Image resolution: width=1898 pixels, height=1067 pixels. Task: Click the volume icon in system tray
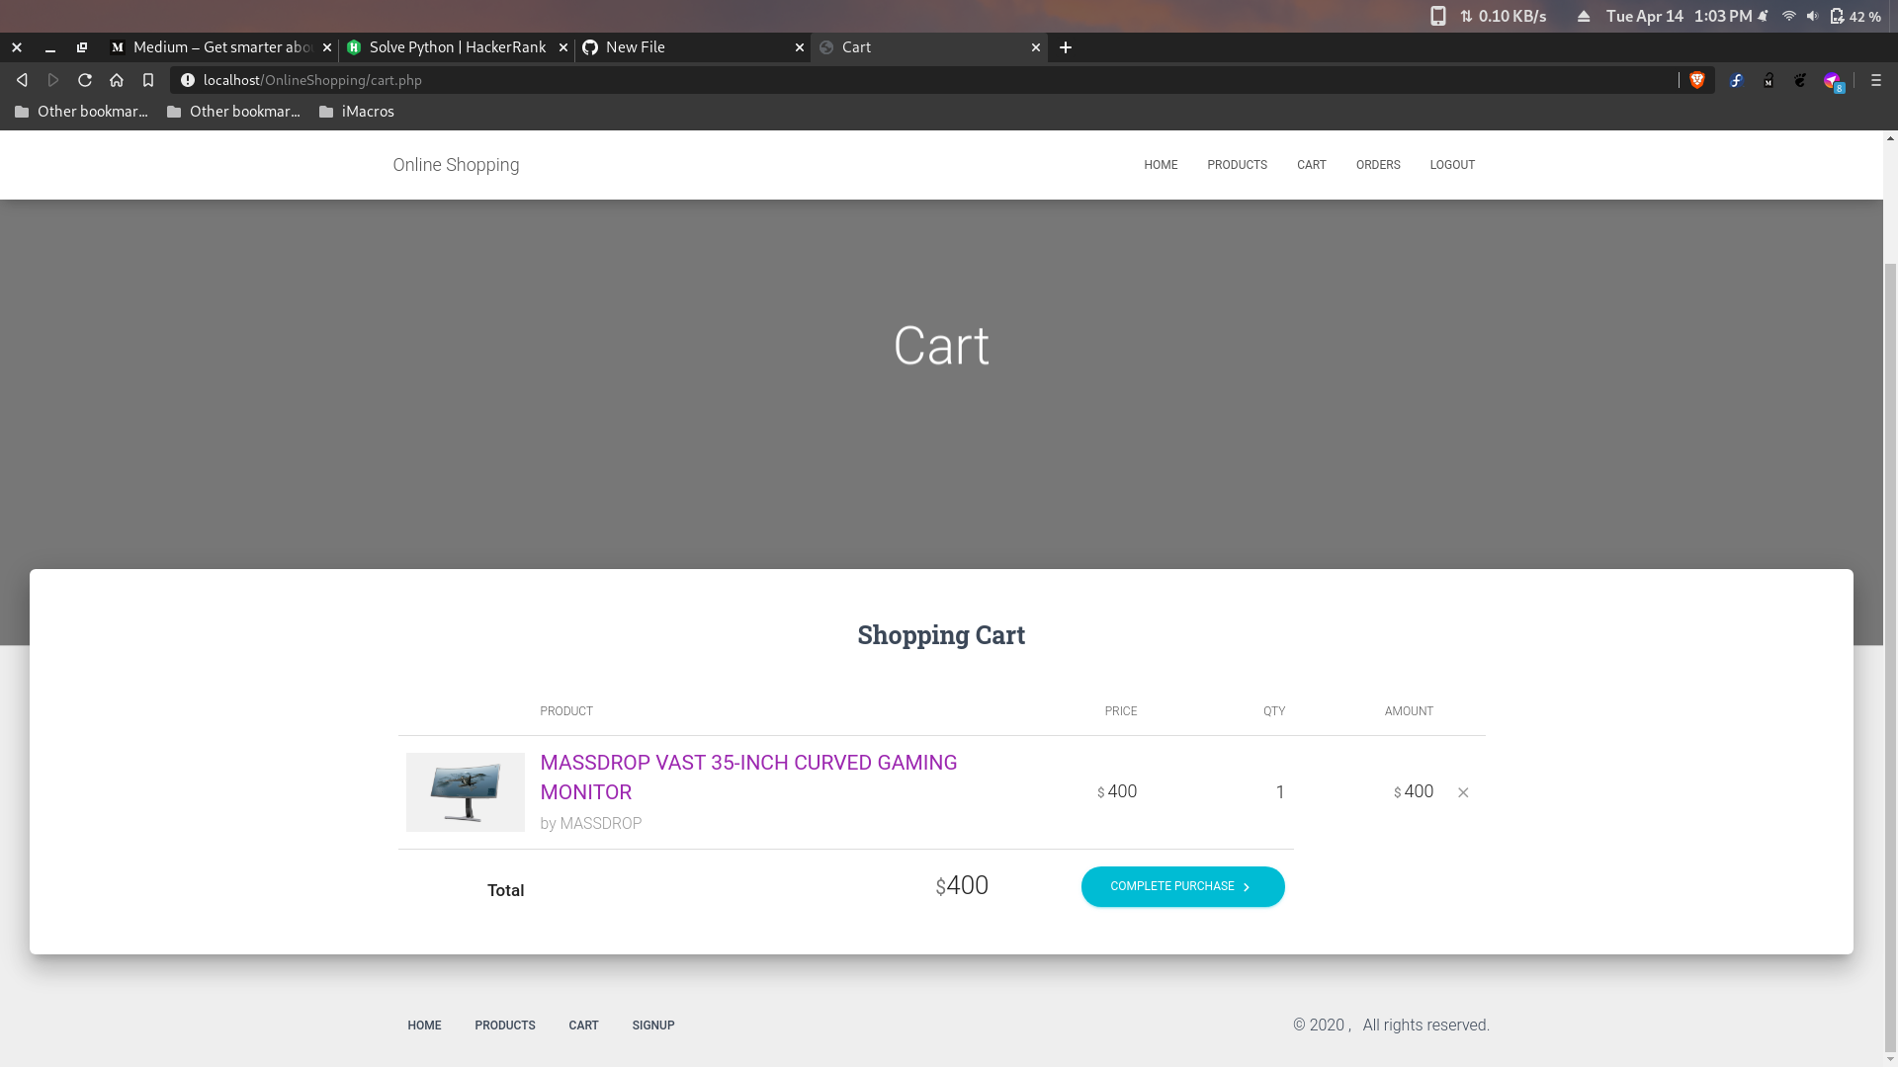coord(1812,16)
